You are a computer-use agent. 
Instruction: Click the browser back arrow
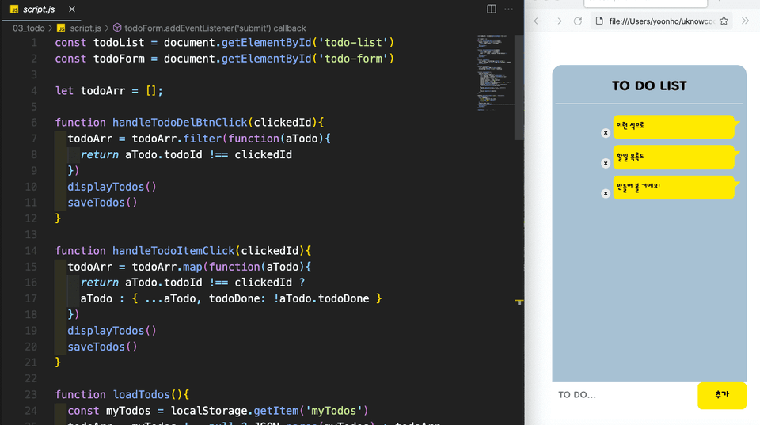[538, 21]
